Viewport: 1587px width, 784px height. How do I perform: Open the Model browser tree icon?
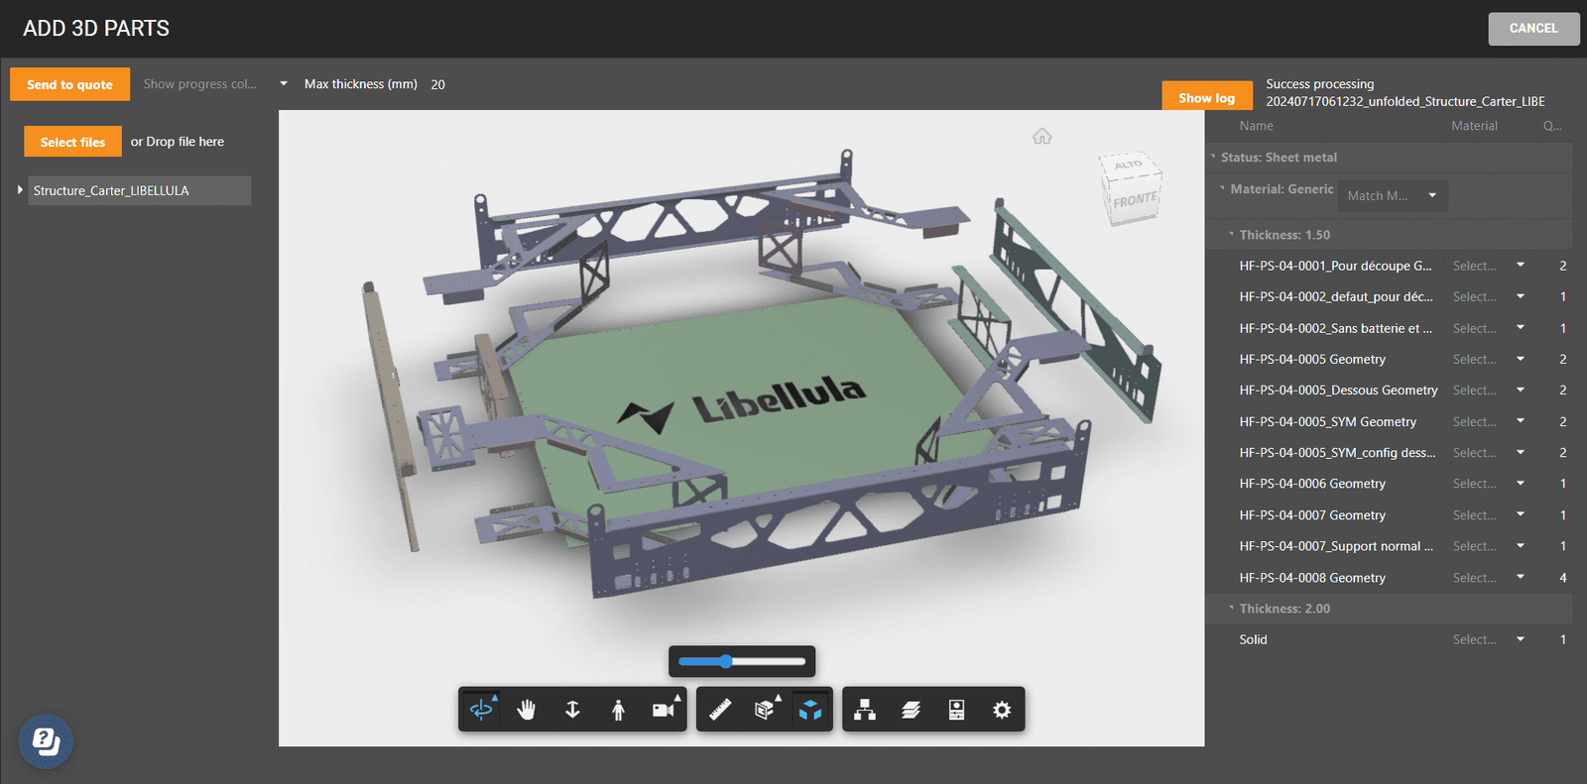[865, 710]
